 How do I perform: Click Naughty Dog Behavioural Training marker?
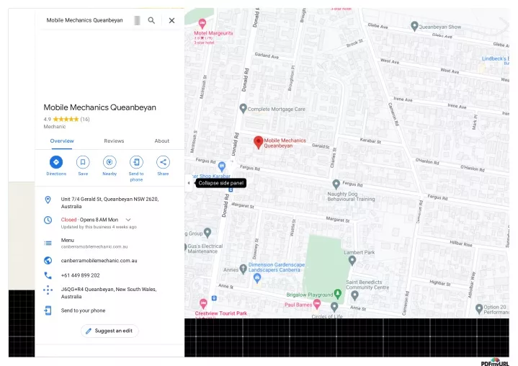click(336, 184)
